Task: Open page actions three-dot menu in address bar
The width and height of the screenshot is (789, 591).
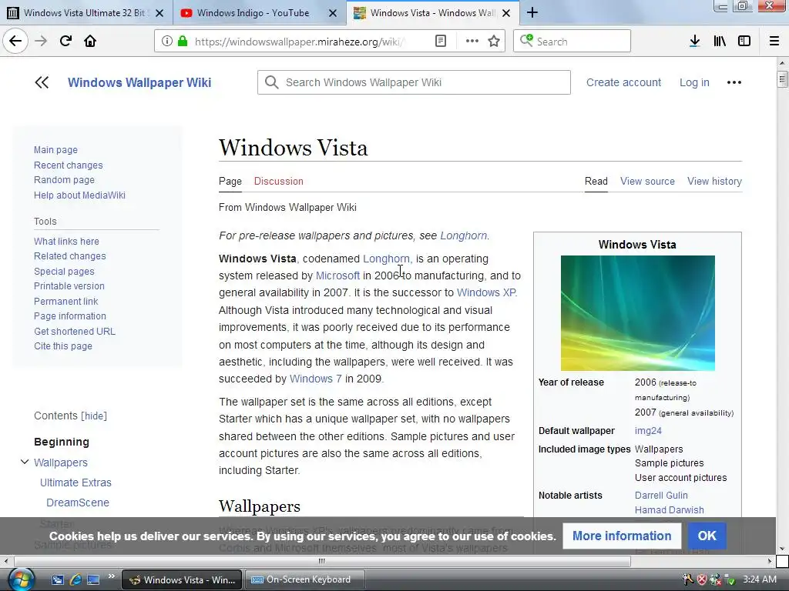Action: (472, 41)
